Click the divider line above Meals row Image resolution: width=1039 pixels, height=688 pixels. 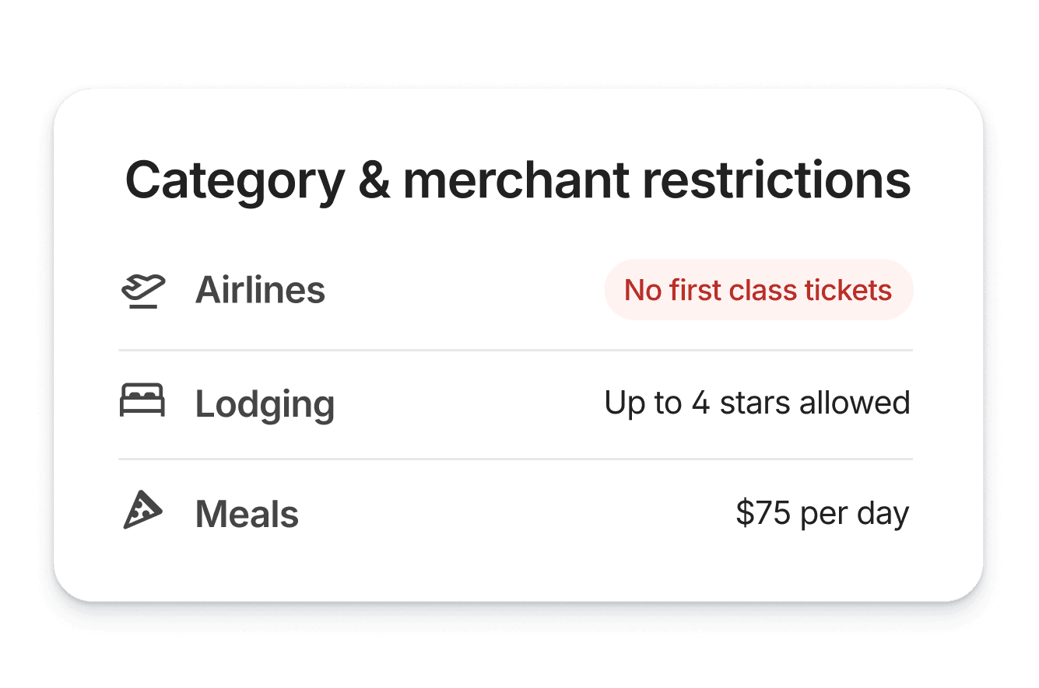pyautogui.click(x=515, y=459)
